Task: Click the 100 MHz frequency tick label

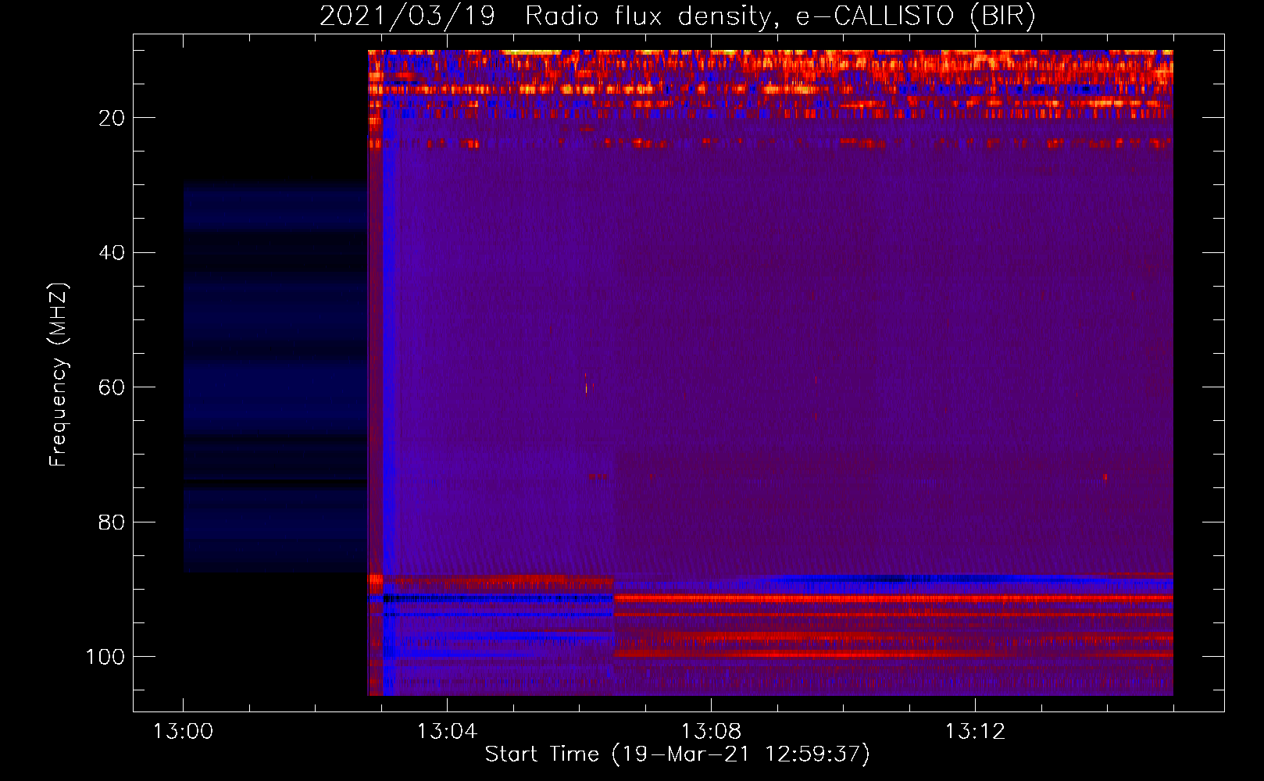Action: [105, 657]
